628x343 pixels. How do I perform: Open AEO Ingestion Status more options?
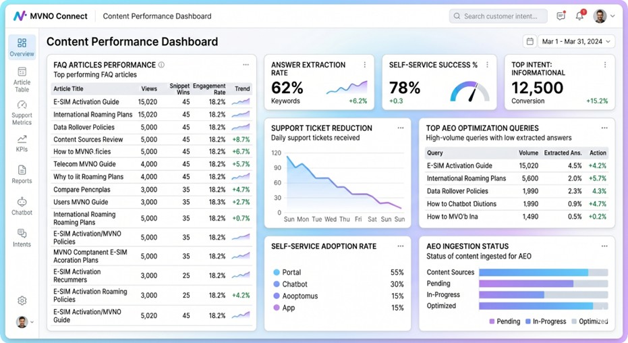(x=604, y=246)
